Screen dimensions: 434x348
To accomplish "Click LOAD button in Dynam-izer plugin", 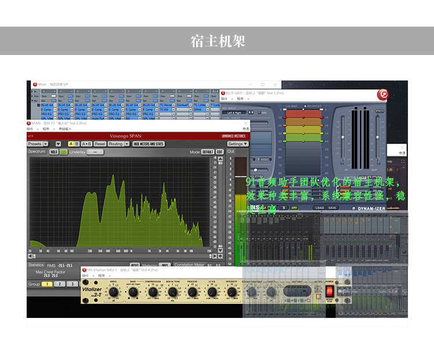I will click(x=319, y=207).
